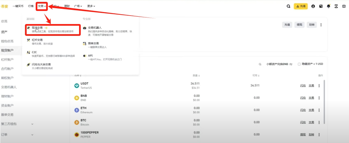Open the wallet icon in top bar
Image resolution: width=349 pixels, height=143 pixels.
pyautogui.click(x=321, y=6)
